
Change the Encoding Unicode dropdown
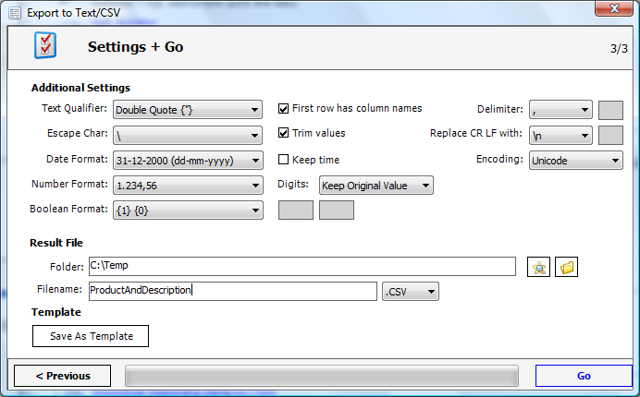click(576, 161)
